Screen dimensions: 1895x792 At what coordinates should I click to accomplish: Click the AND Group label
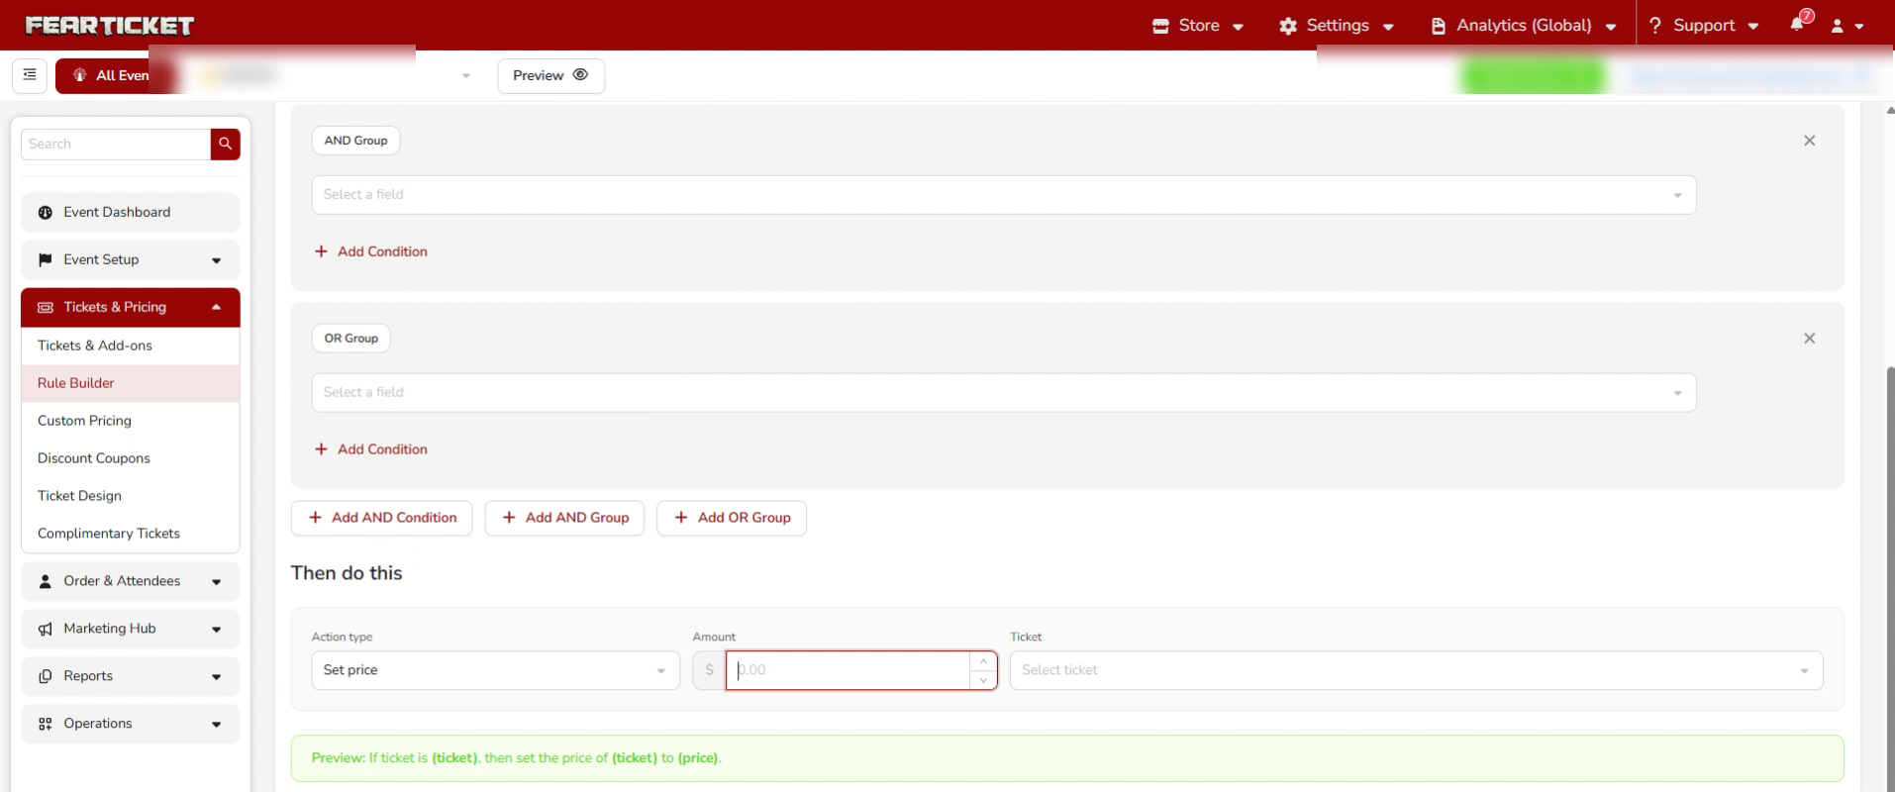pos(356,141)
